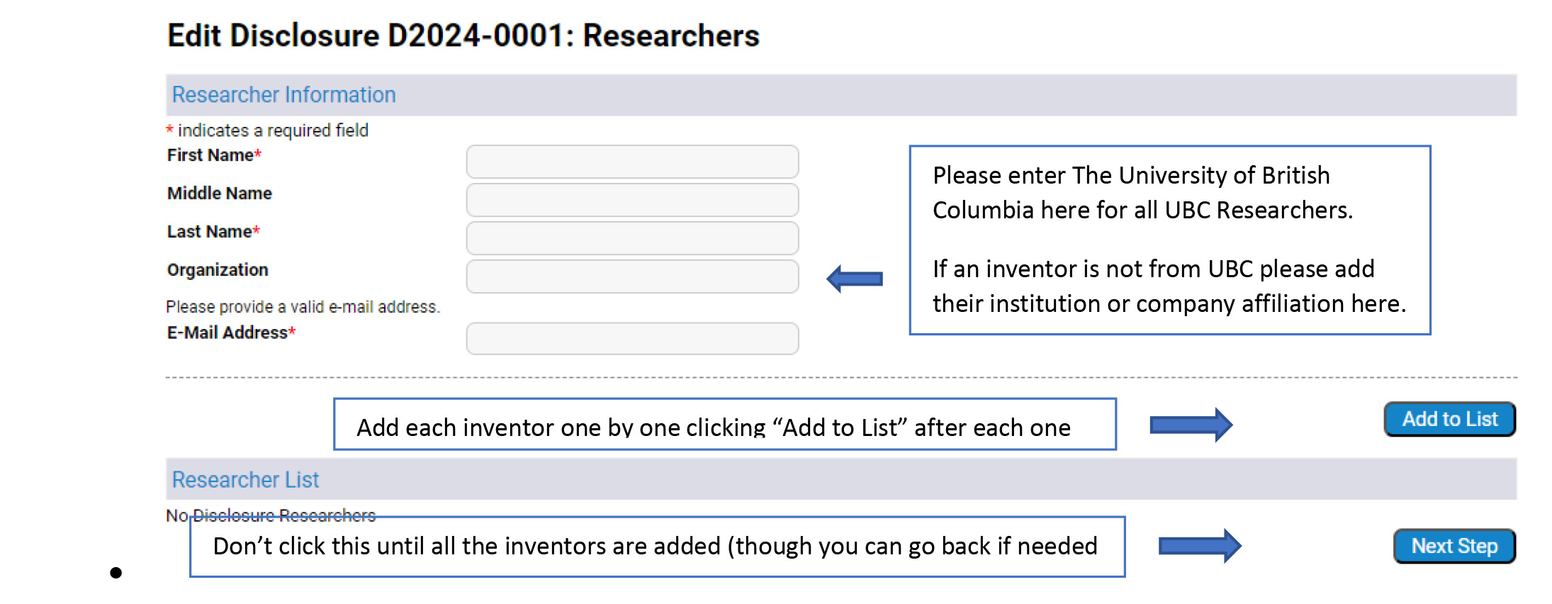This screenshot has width=1552, height=604.
Task: Click the No Disclosure Researchers text
Action: pos(271,515)
